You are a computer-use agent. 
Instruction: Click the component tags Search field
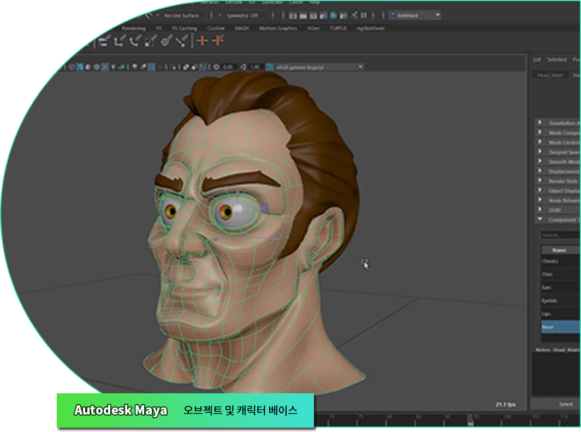pos(560,235)
